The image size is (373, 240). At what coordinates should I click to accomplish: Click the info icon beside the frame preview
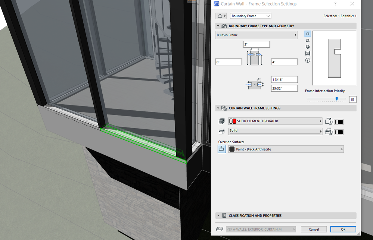[307, 60]
